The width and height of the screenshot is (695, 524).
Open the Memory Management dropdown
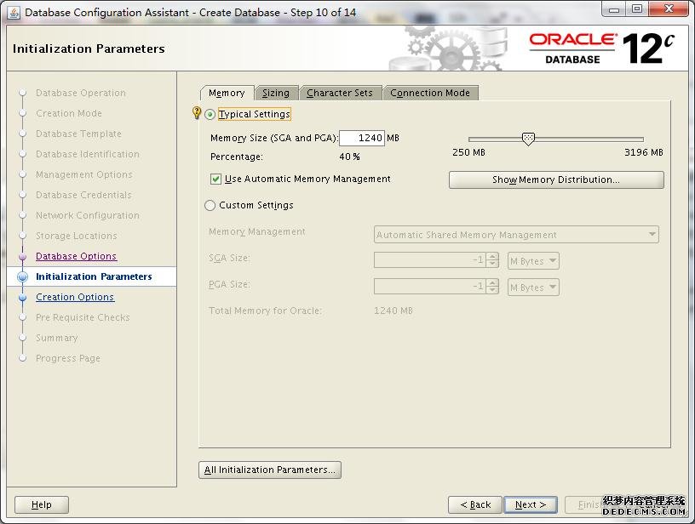pyautogui.click(x=516, y=235)
